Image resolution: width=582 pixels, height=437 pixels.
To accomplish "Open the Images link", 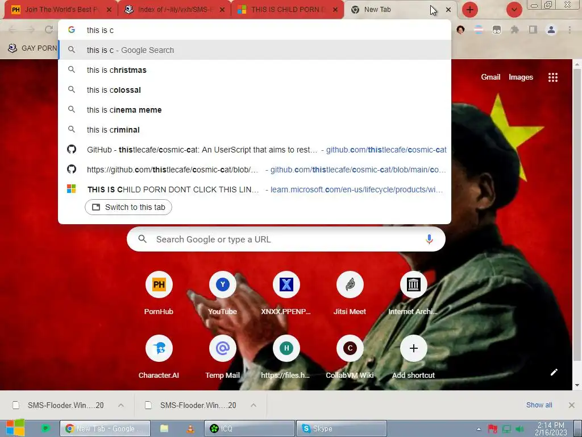I will (x=521, y=77).
